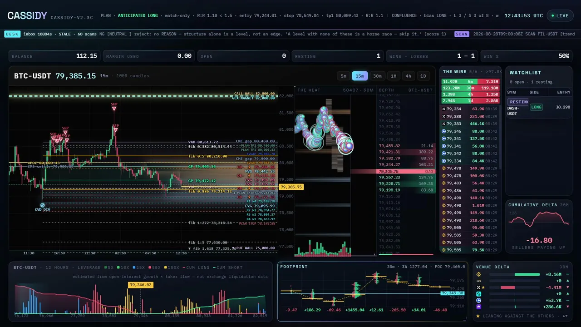Click the purple venue icon in the +286.6K row
This screenshot has width=581, height=327.
(x=478, y=307)
